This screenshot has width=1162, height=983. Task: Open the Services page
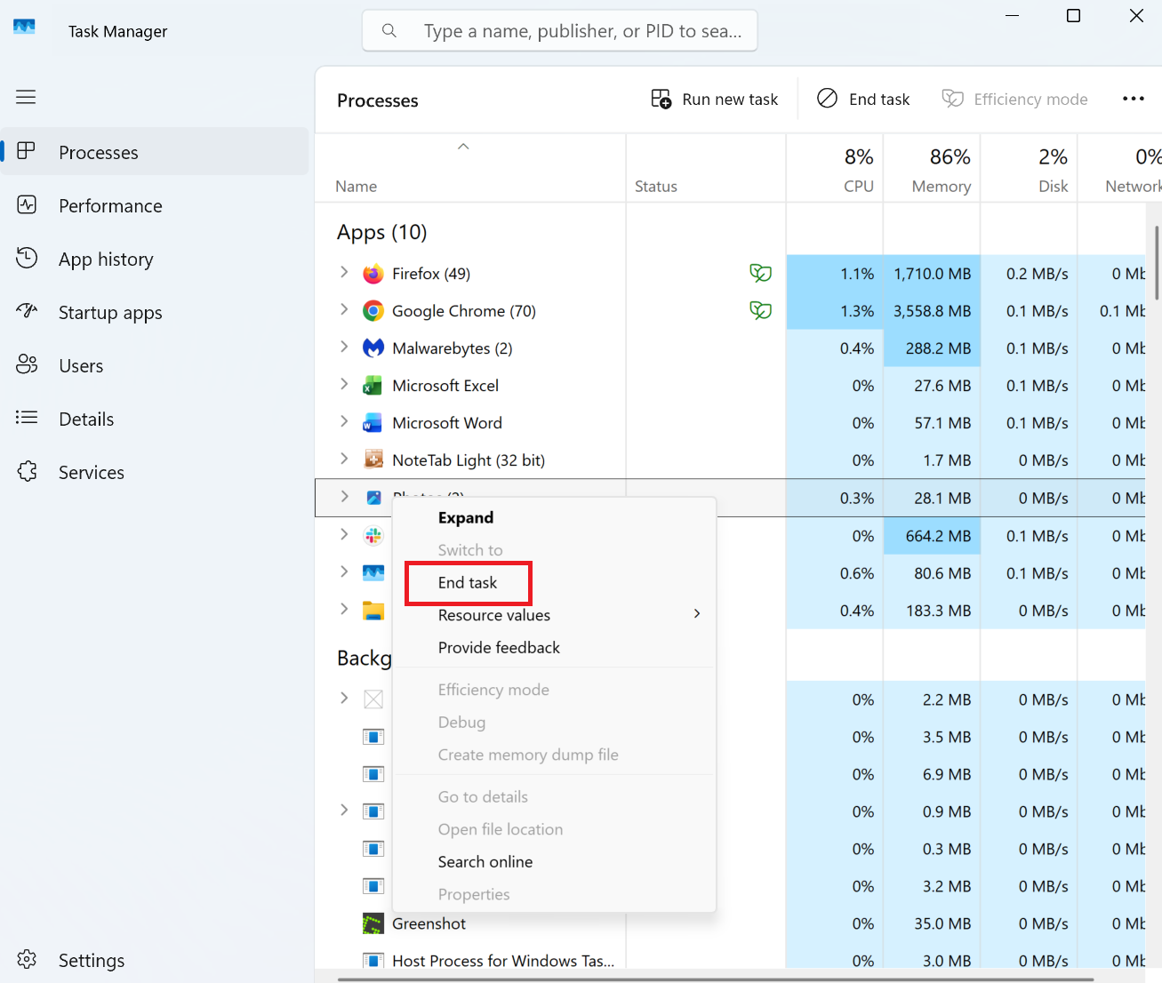pos(155,472)
